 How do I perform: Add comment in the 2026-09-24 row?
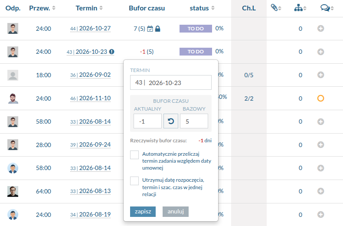pyautogui.click(x=321, y=144)
